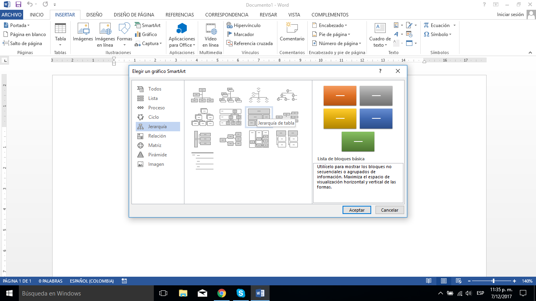
Task: Click the date and time icon in Texto group
Action: point(409,34)
